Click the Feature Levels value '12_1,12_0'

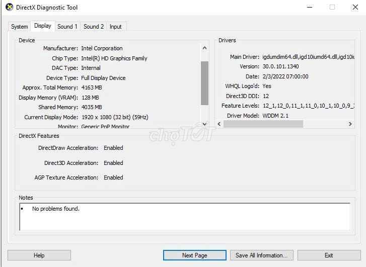[x=276, y=106]
